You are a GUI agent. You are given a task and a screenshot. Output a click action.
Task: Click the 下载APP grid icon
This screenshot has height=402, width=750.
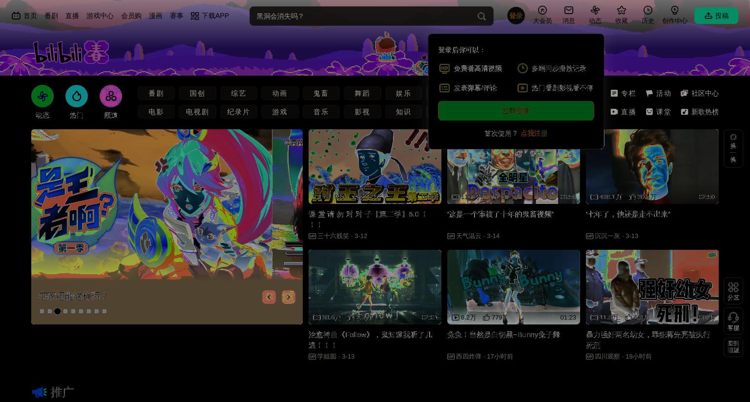195,16
